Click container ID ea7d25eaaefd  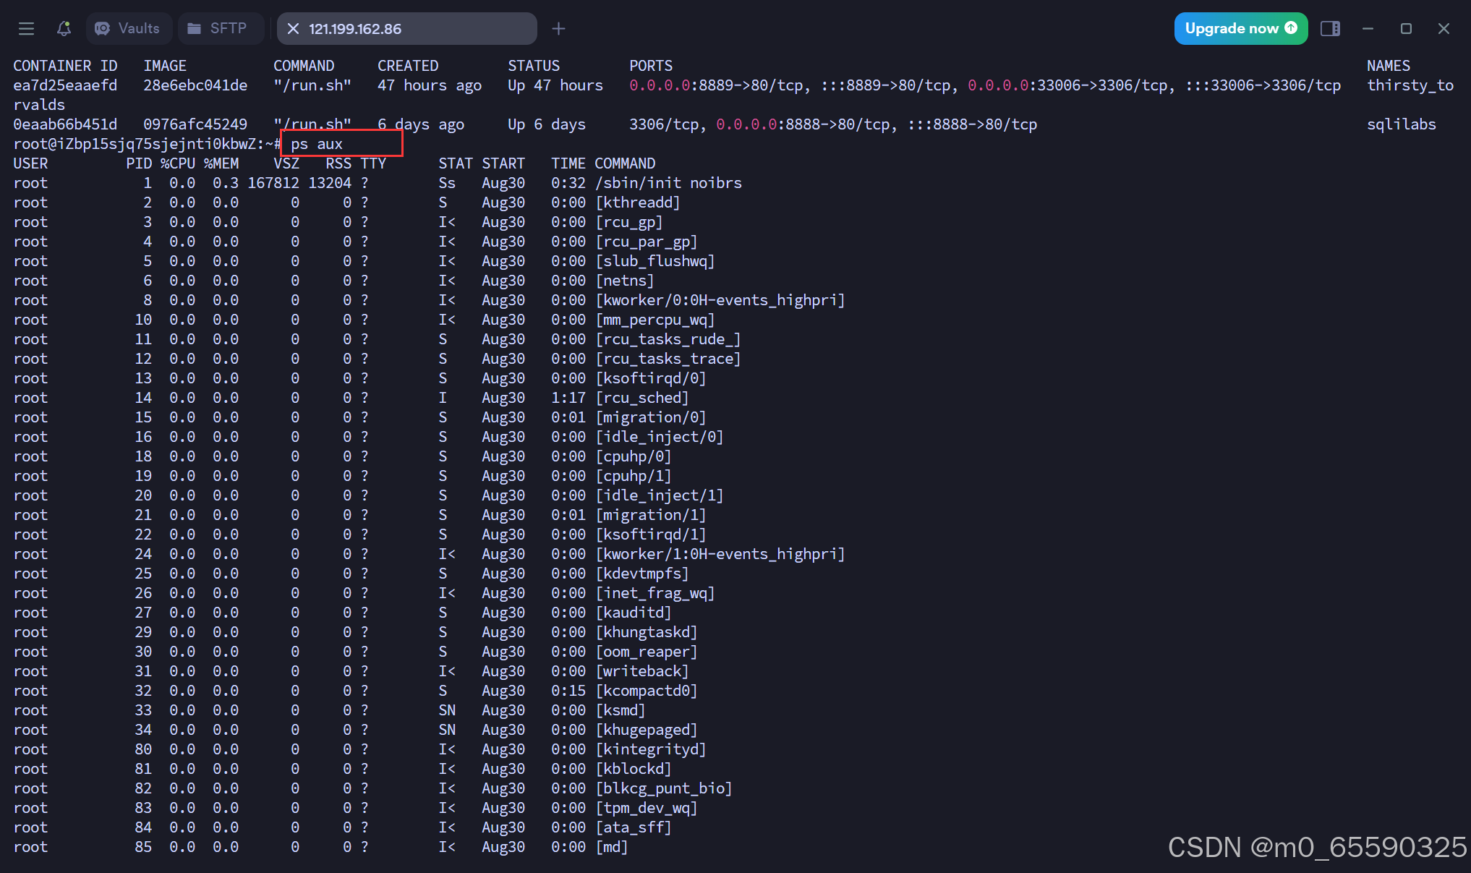point(65,85)
